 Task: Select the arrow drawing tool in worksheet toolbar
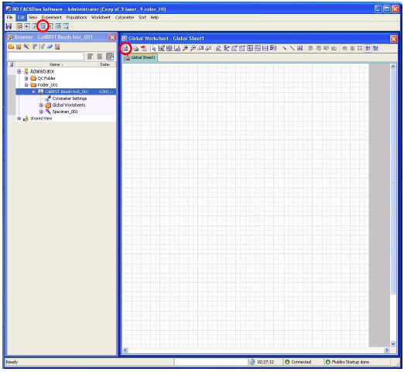[284, 48]
